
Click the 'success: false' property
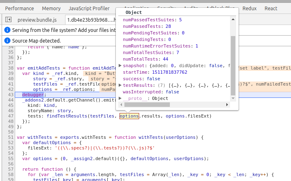(142, 79)
